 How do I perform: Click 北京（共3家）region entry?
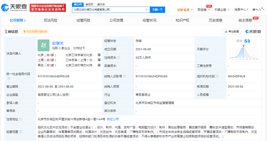coord(47,55)
